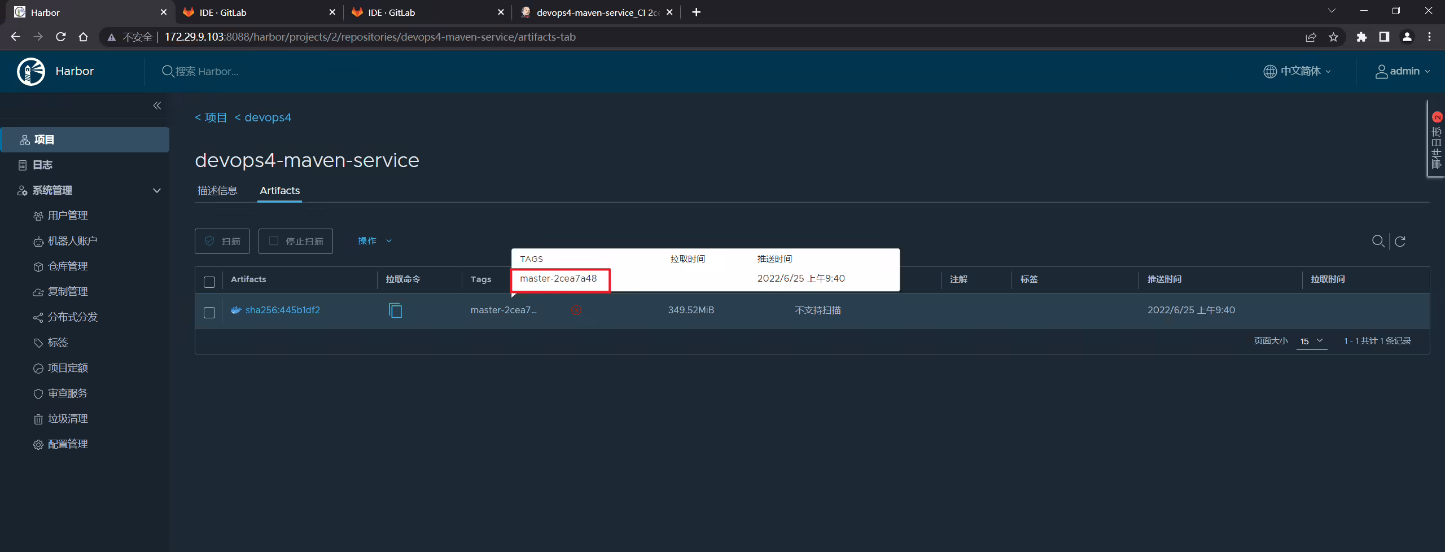Image resolution: width=1445 pixels, height=552 pixels.
Task: Refresh the artifacts list
Action: [1400, 242]
